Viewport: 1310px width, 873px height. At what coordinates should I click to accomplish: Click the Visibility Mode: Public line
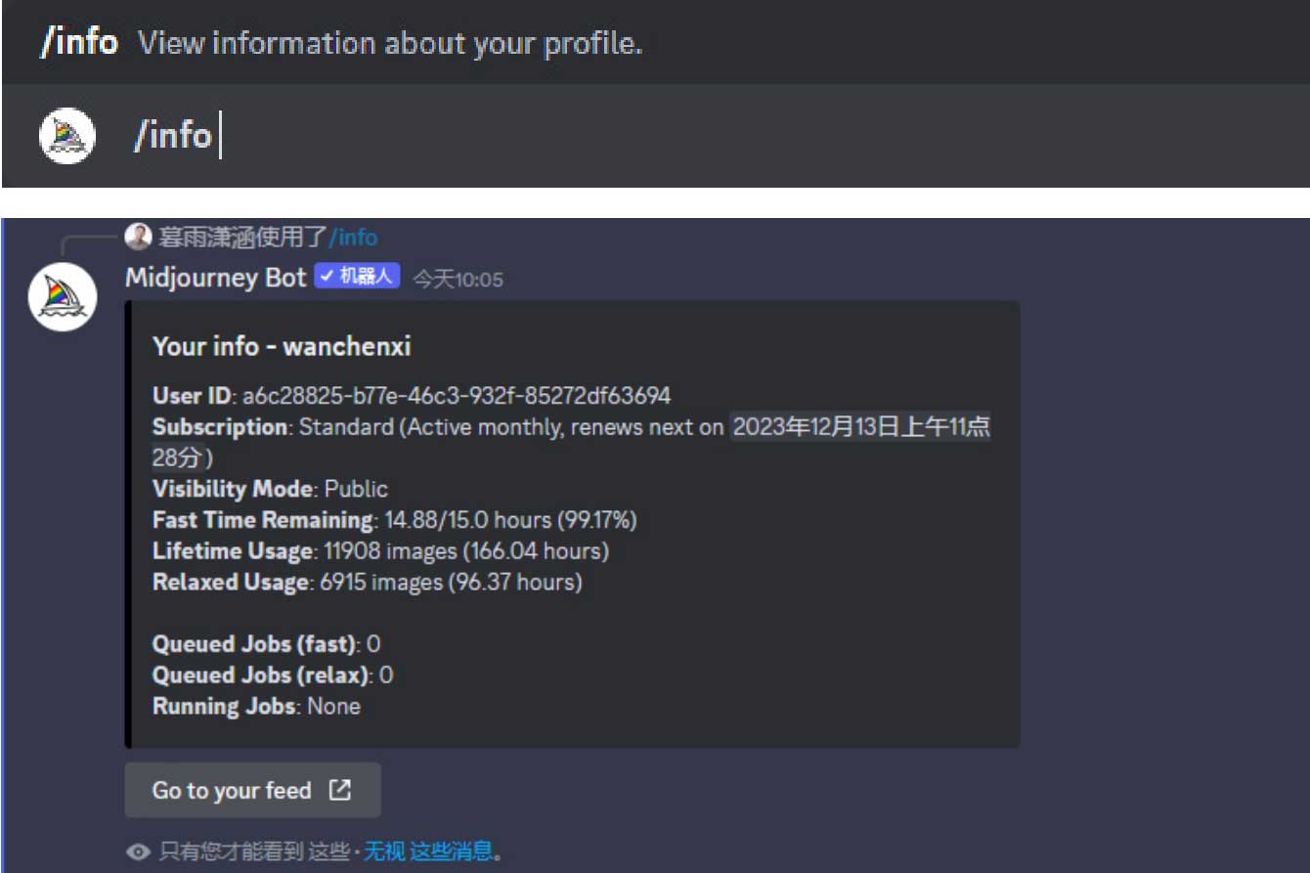click(270, 489)
